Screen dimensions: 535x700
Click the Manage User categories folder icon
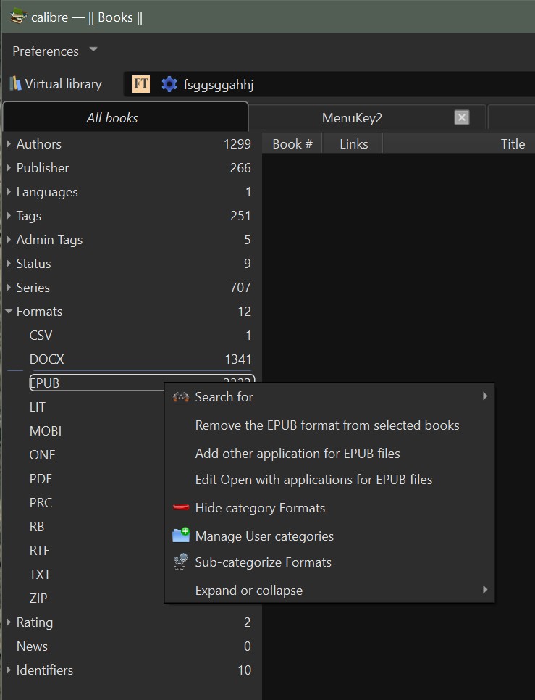click(181, 536)
